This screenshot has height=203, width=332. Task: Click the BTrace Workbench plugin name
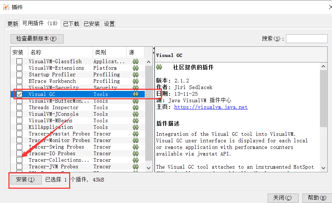[x=52, y=81]
